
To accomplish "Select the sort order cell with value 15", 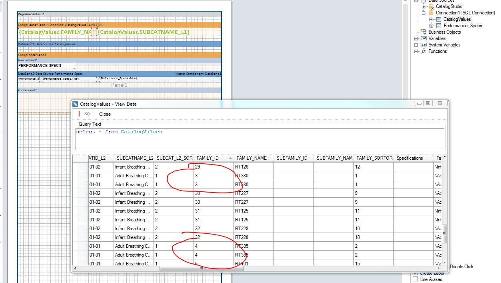I will pyautogui.click(x=373, y=263).
